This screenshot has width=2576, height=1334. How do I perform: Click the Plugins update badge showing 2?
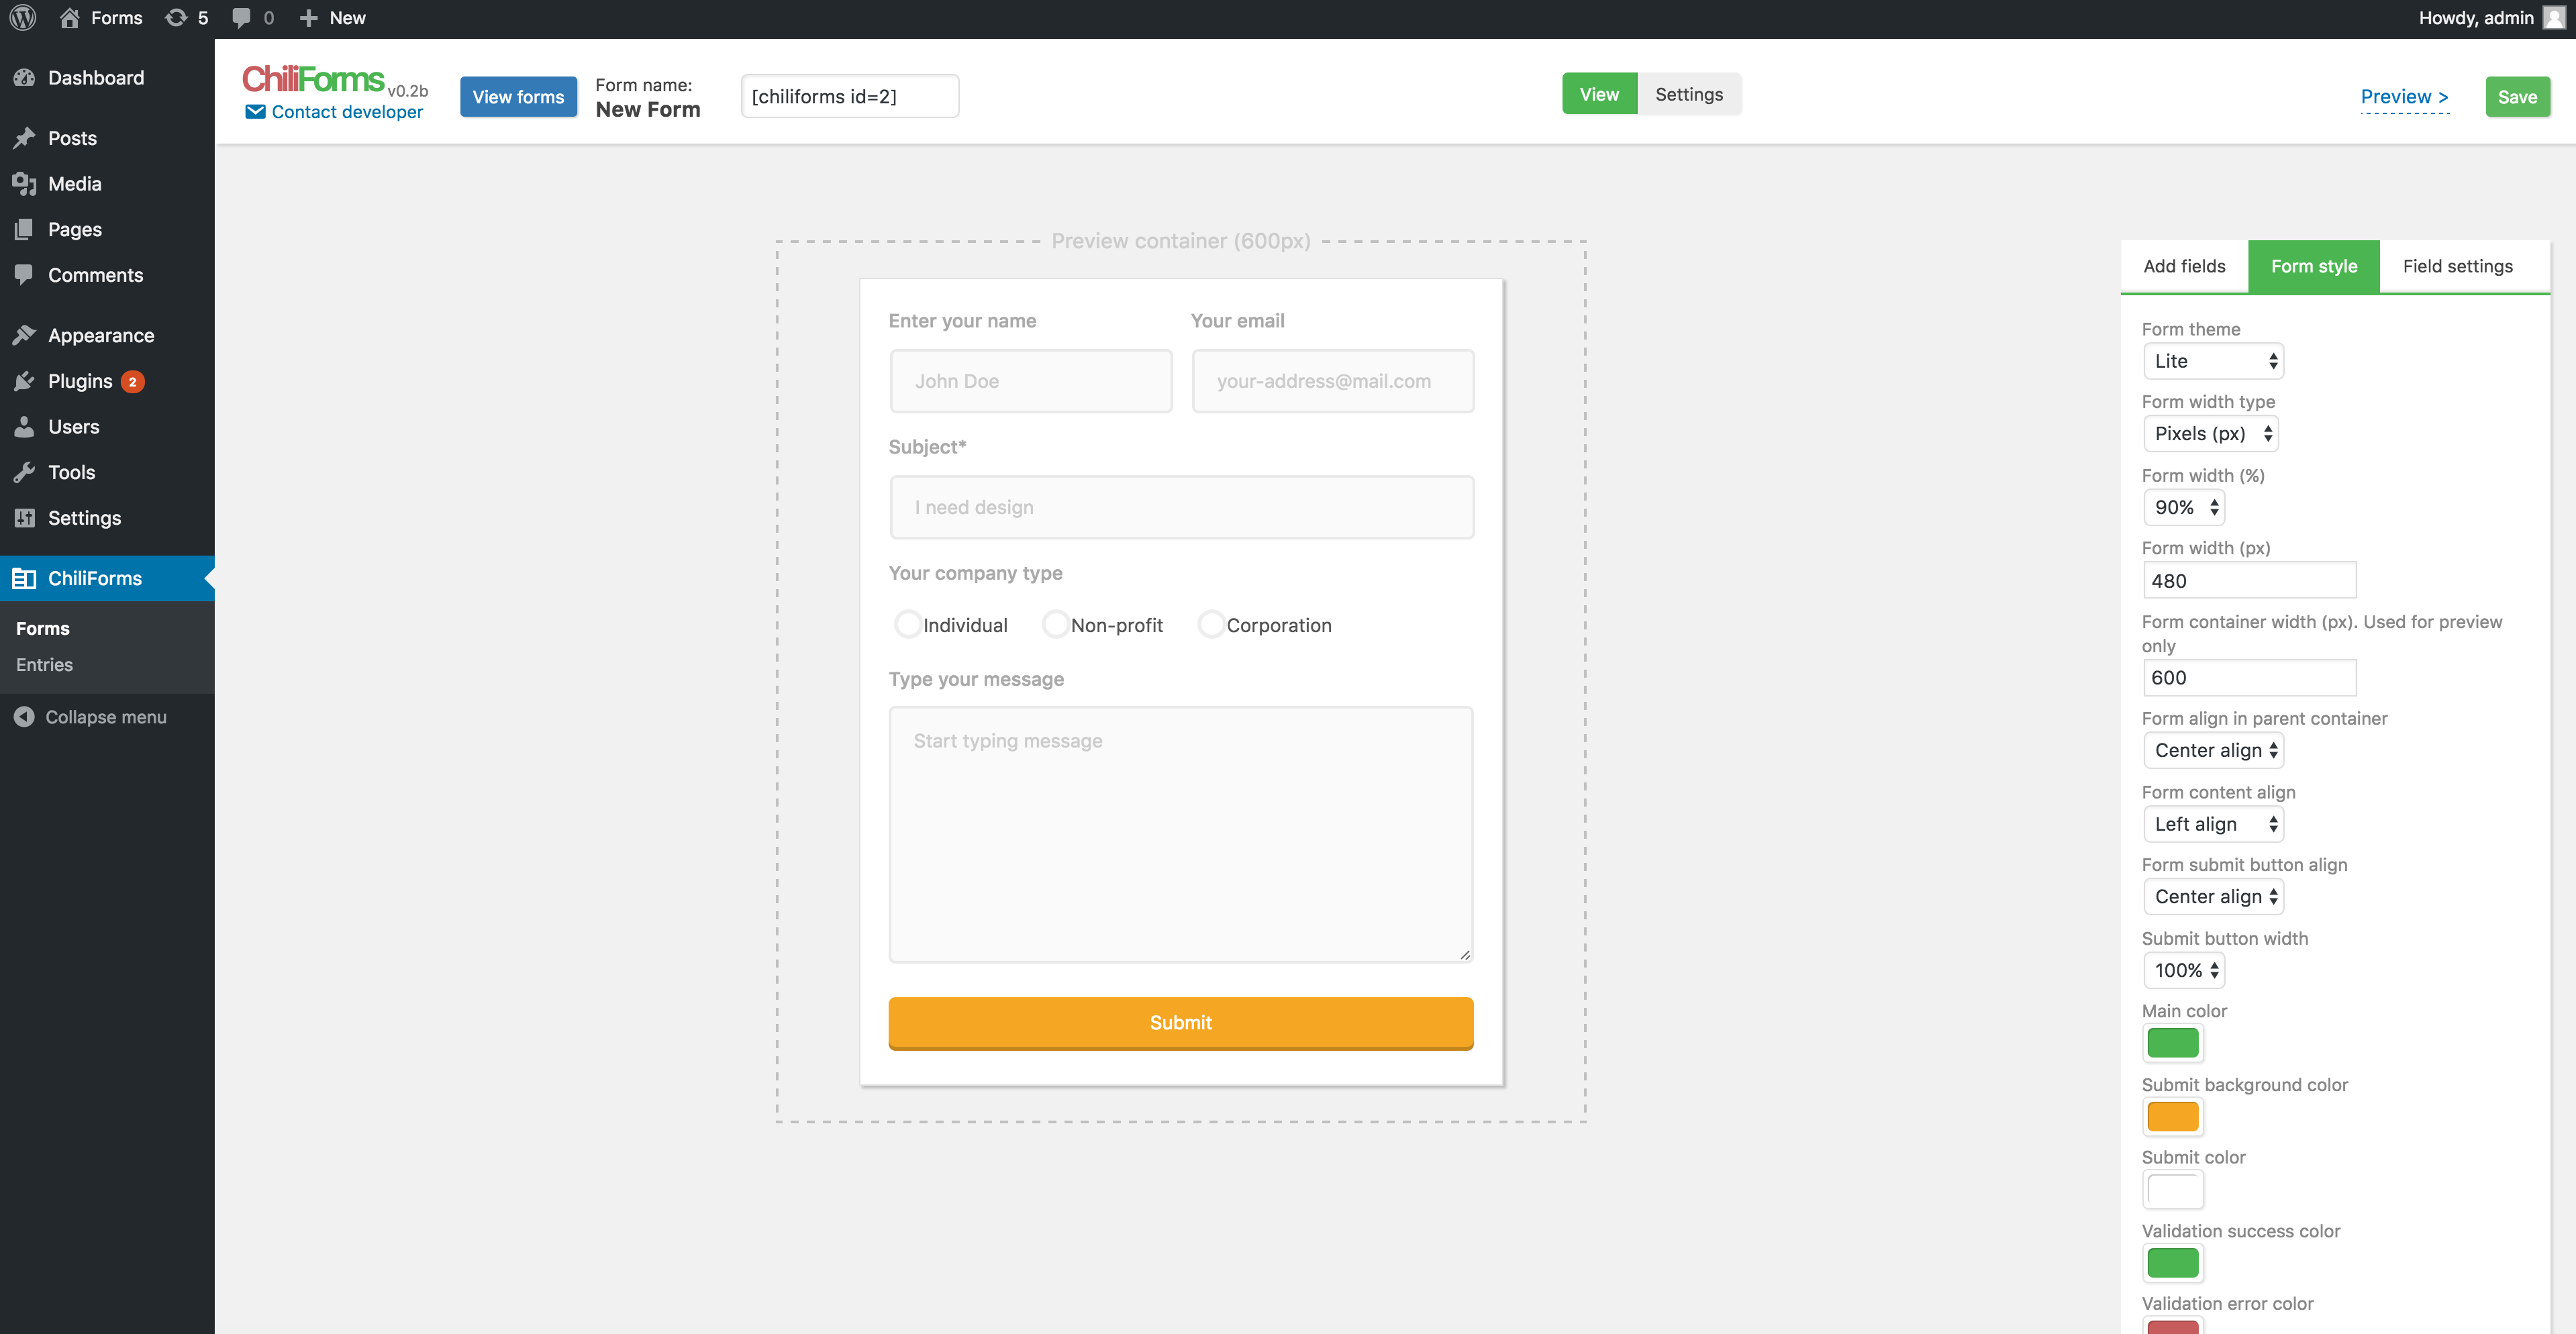[133, 381]
